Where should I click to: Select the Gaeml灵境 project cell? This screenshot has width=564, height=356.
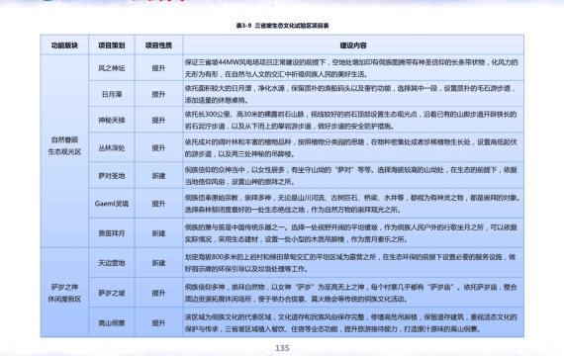(112, 204)
